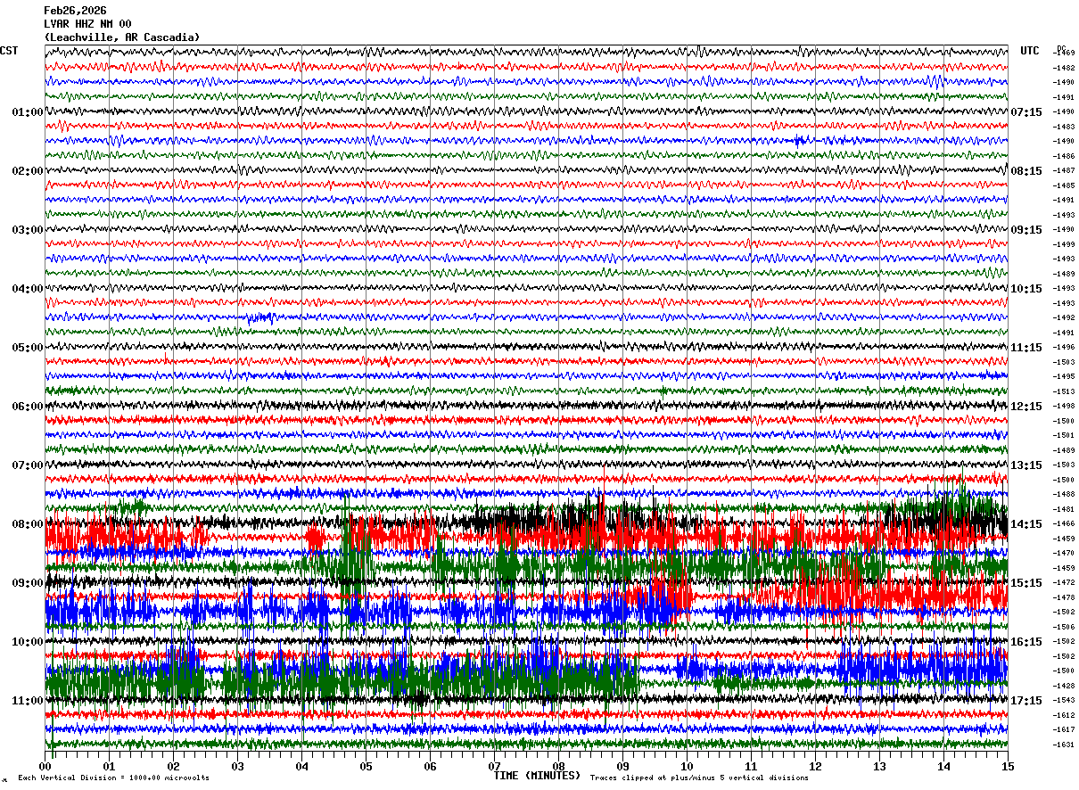Click the 10 minute axis tick
This screenshot has height=790, width=1079.
point(687,766)
